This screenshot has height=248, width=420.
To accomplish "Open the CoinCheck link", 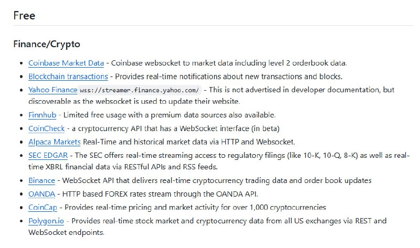I will pyautogui.click(x=47, y=128).
